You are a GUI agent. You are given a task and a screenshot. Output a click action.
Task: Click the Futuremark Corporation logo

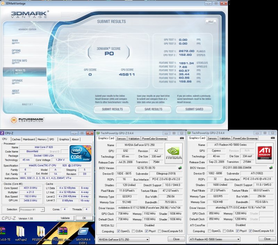point(27,120)
